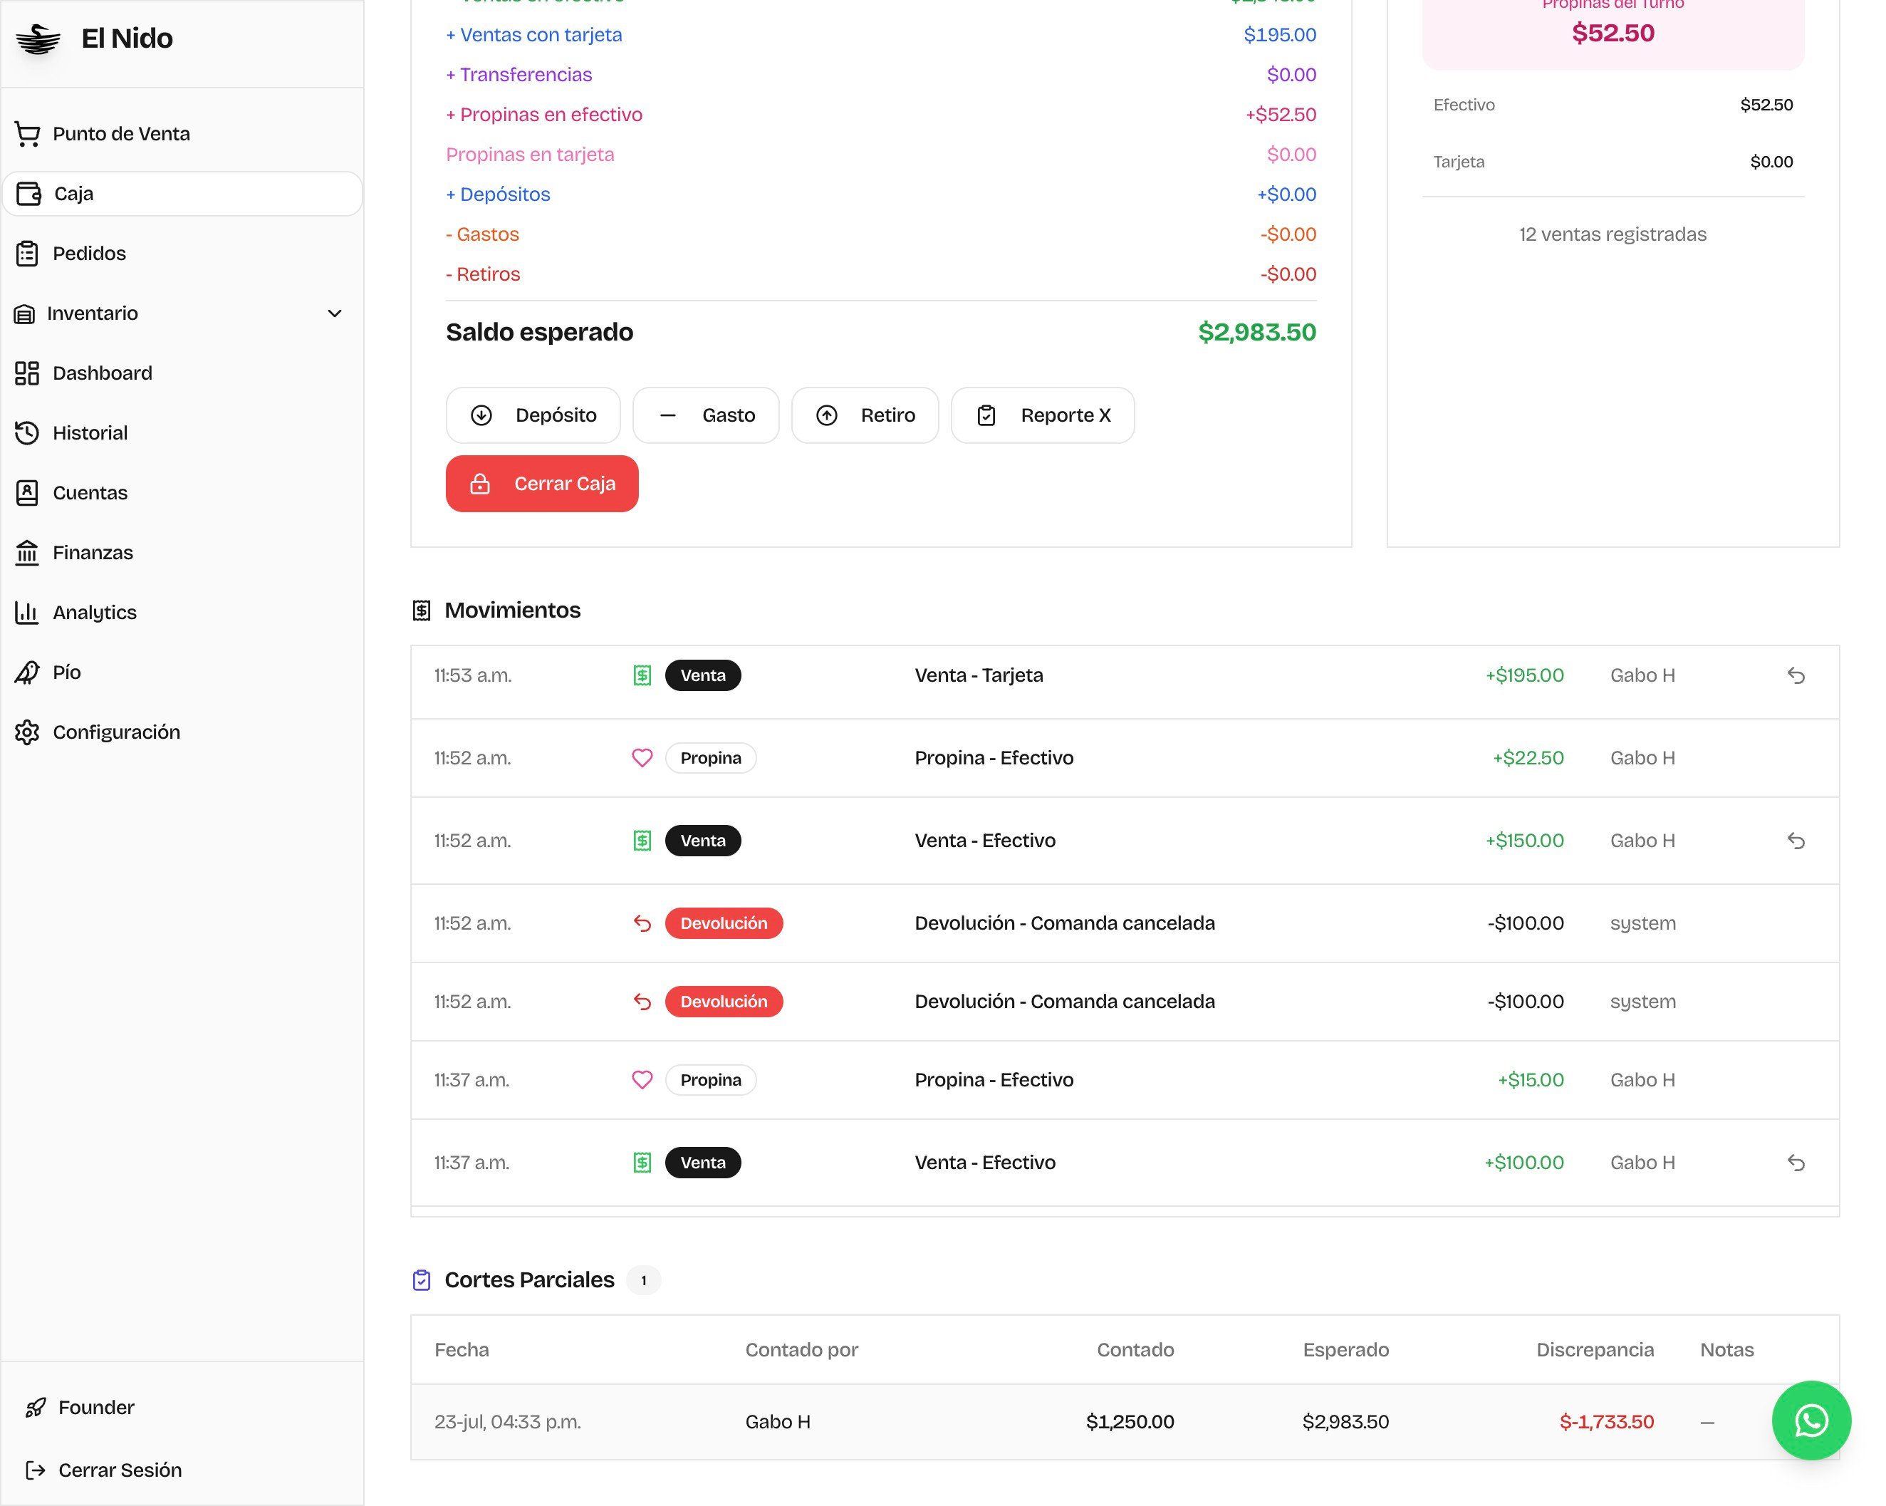The image size is (1886, 1506).
Task: Click the Configuración gear icon
Action: 27,732
